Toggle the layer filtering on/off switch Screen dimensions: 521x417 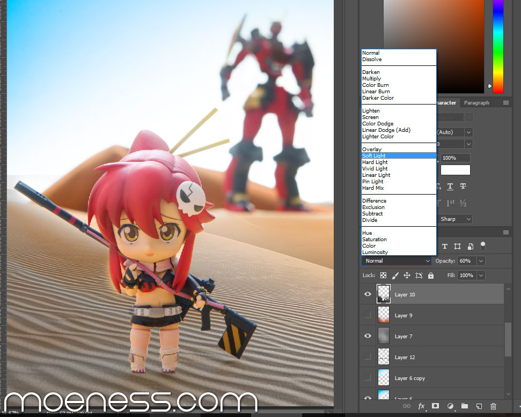[x=483, y=246]
